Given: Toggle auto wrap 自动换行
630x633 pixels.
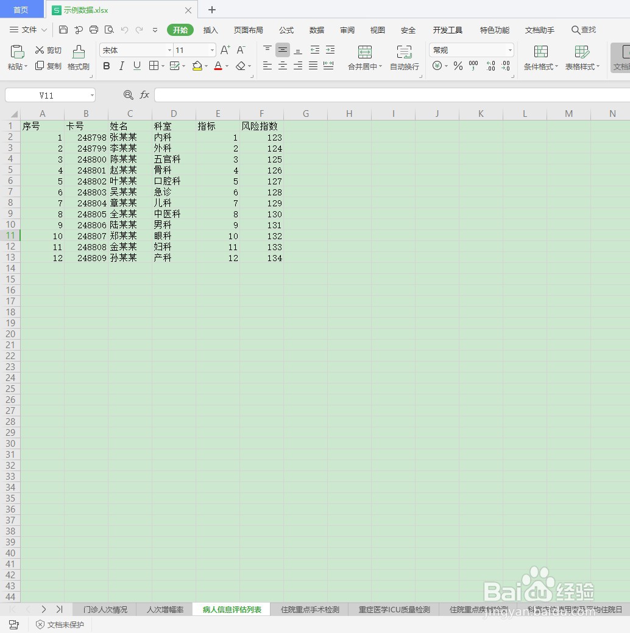Looking at the screenshot, I should tap(404, 58).
